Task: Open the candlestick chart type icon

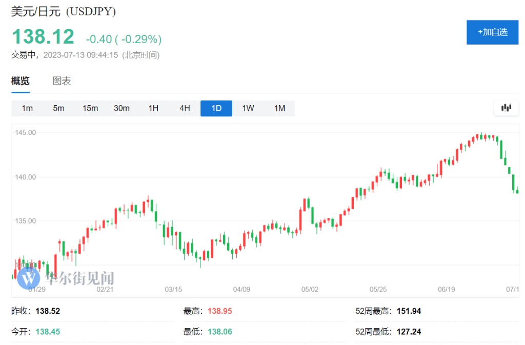Action: click(x=507, y=108)
